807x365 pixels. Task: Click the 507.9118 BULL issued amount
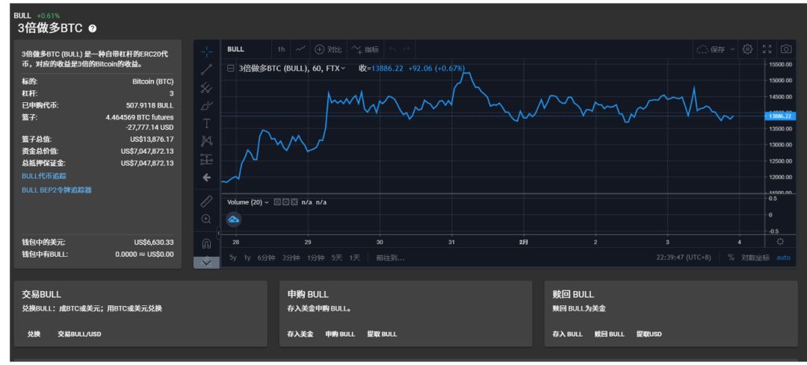[x=149, y=105]
